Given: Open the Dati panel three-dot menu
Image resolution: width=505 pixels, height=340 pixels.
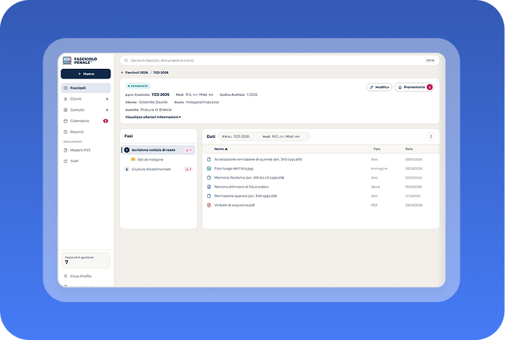Looking at the screenshot, I should pyautogui.click(x=431, y=136).
